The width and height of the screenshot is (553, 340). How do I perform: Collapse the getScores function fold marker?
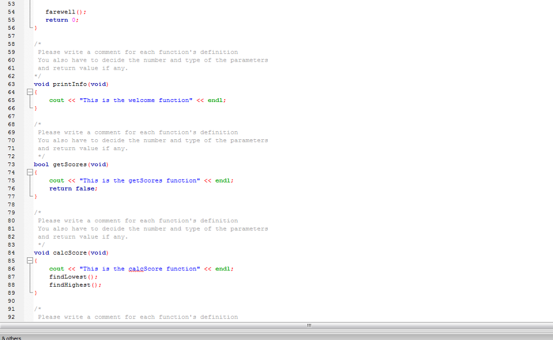[30, 173]
